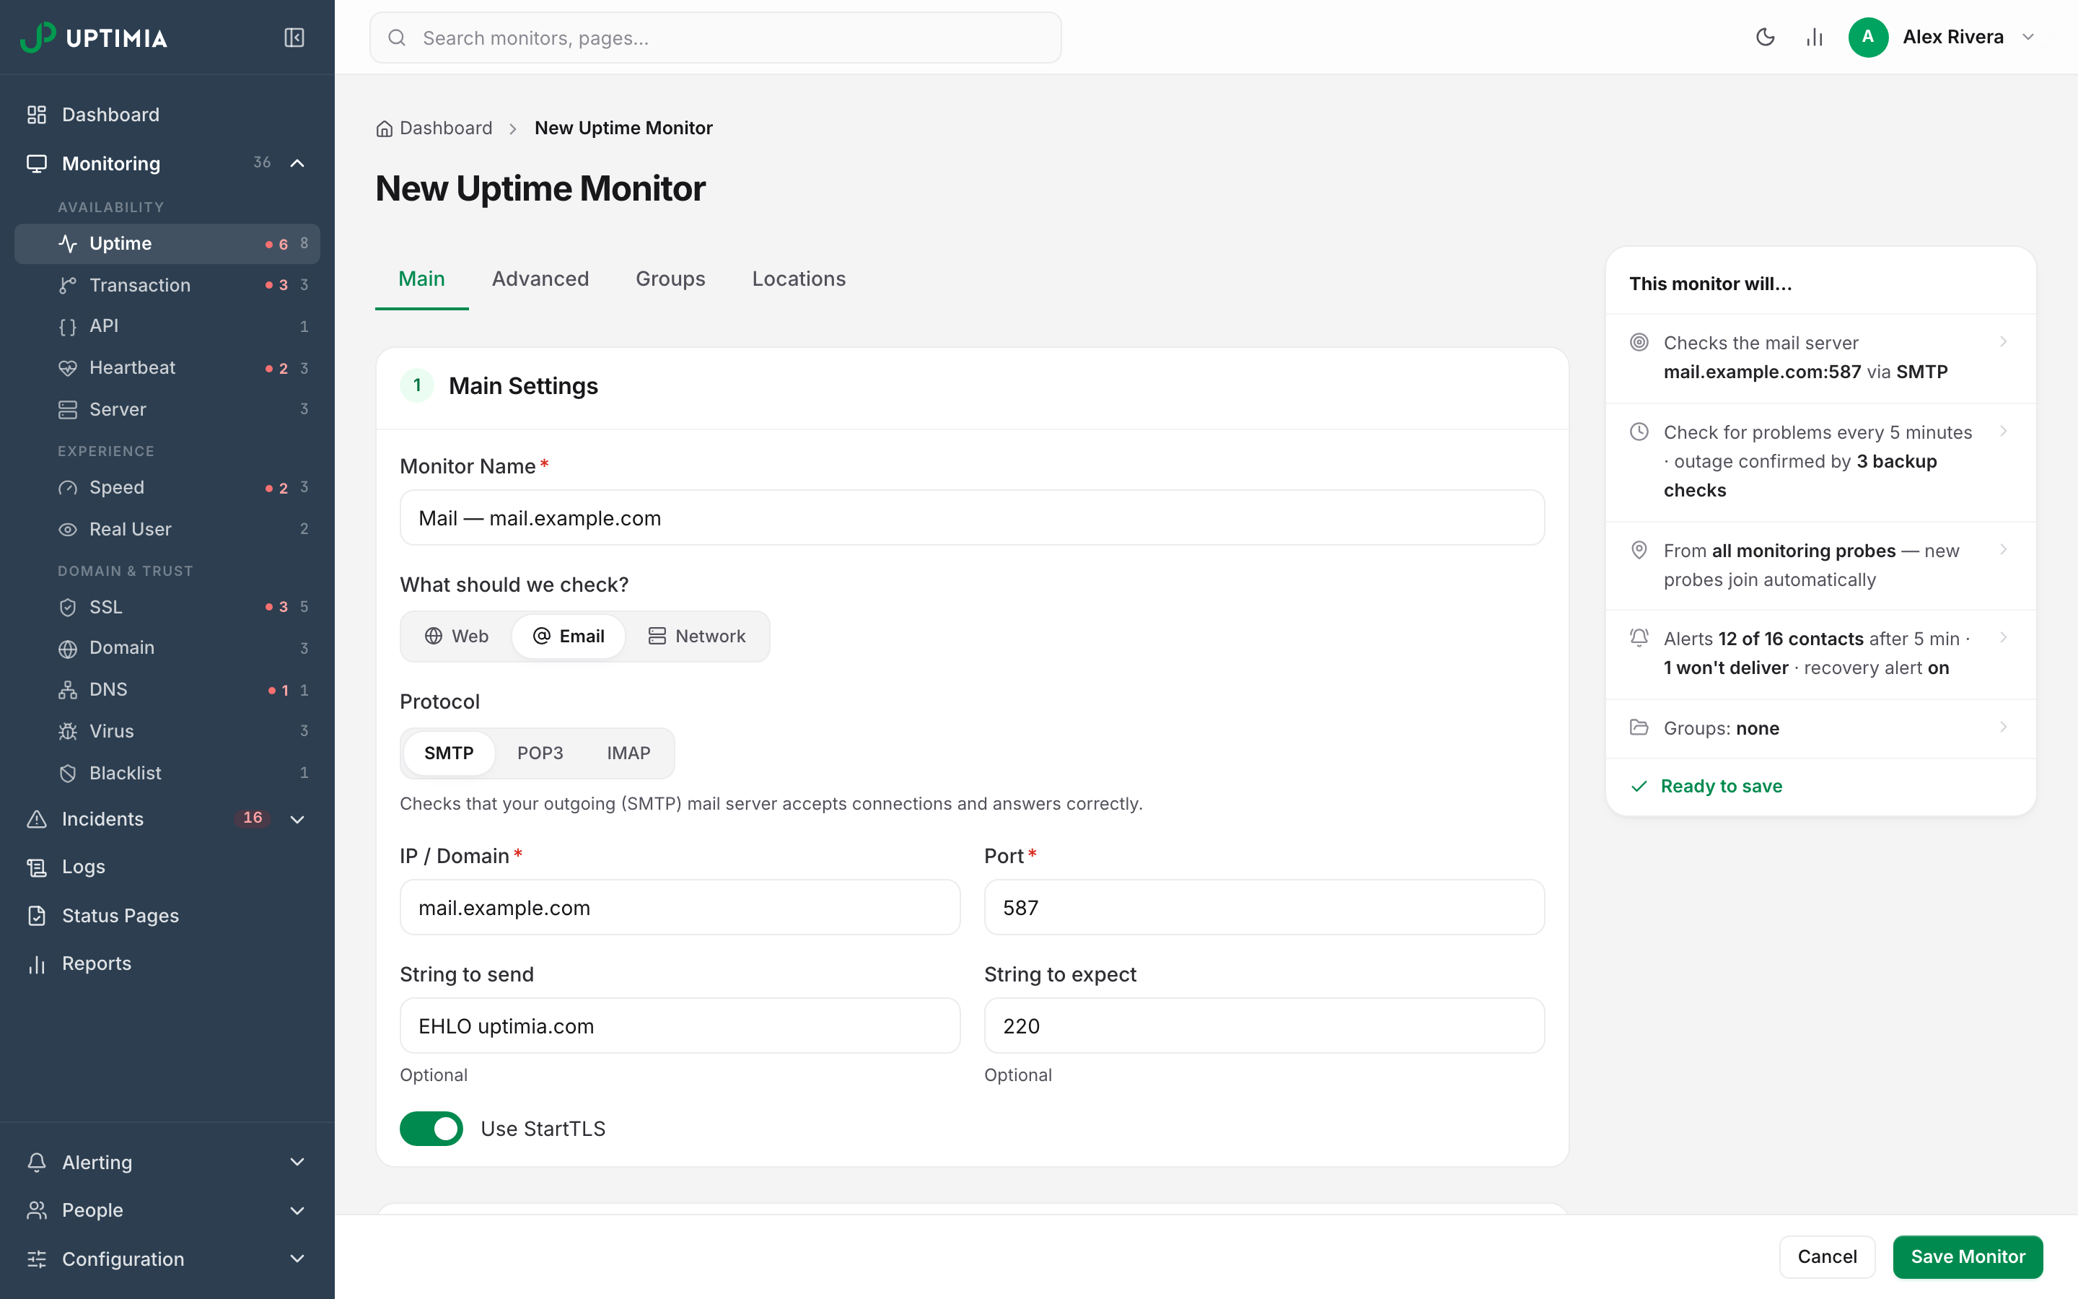This screenshot has width=2078, height=1299.
Task: Disable the Use StartTLS toggle
Action: coord(431,1129)
